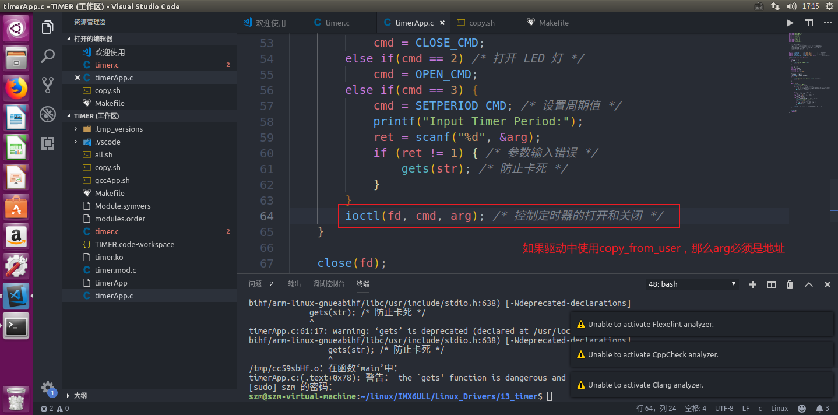Screen dimensions: 838x415
Task: Split the editor to the right
Action: 809,23
